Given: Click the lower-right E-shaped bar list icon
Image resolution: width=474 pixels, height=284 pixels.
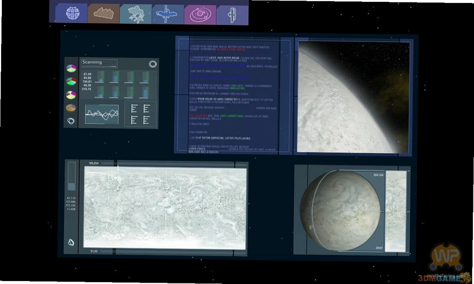Looking at the screenshot, I should [x=146, y=120].
